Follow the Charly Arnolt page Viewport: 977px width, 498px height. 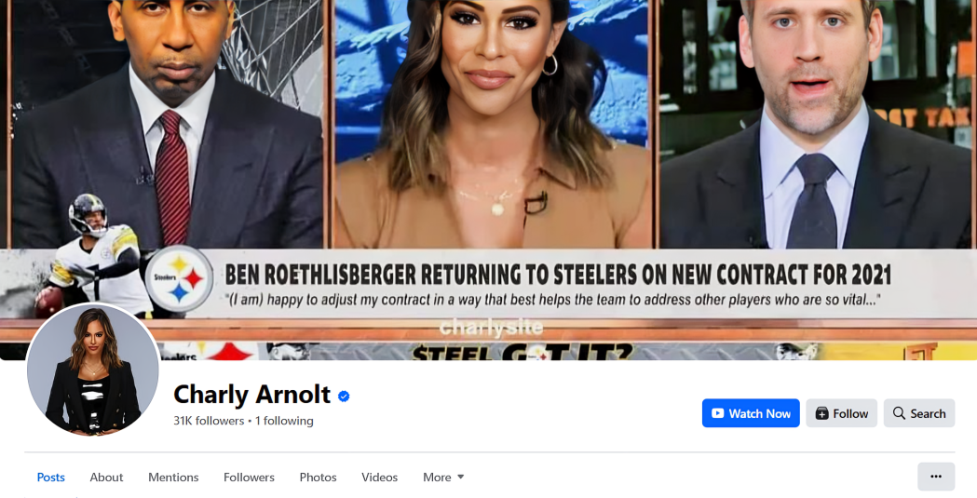point(841,413)
